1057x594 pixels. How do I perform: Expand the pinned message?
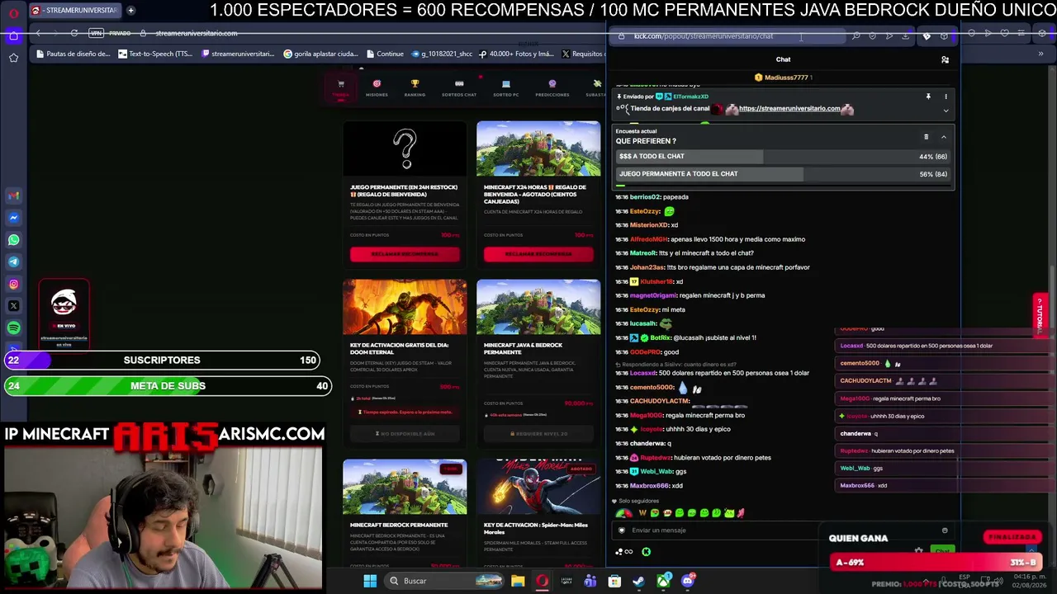tap(946, 111)
